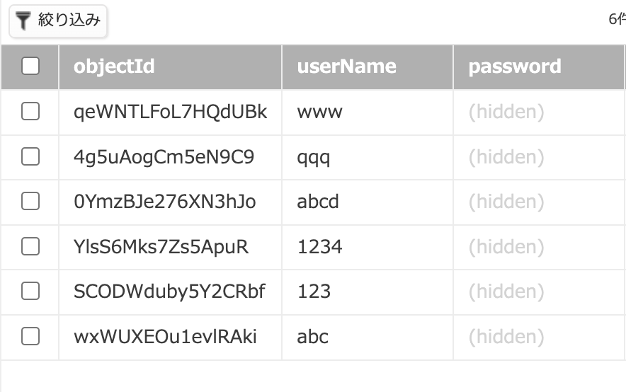
Task: Click the userName cell 1234
Action: point(319,247)
